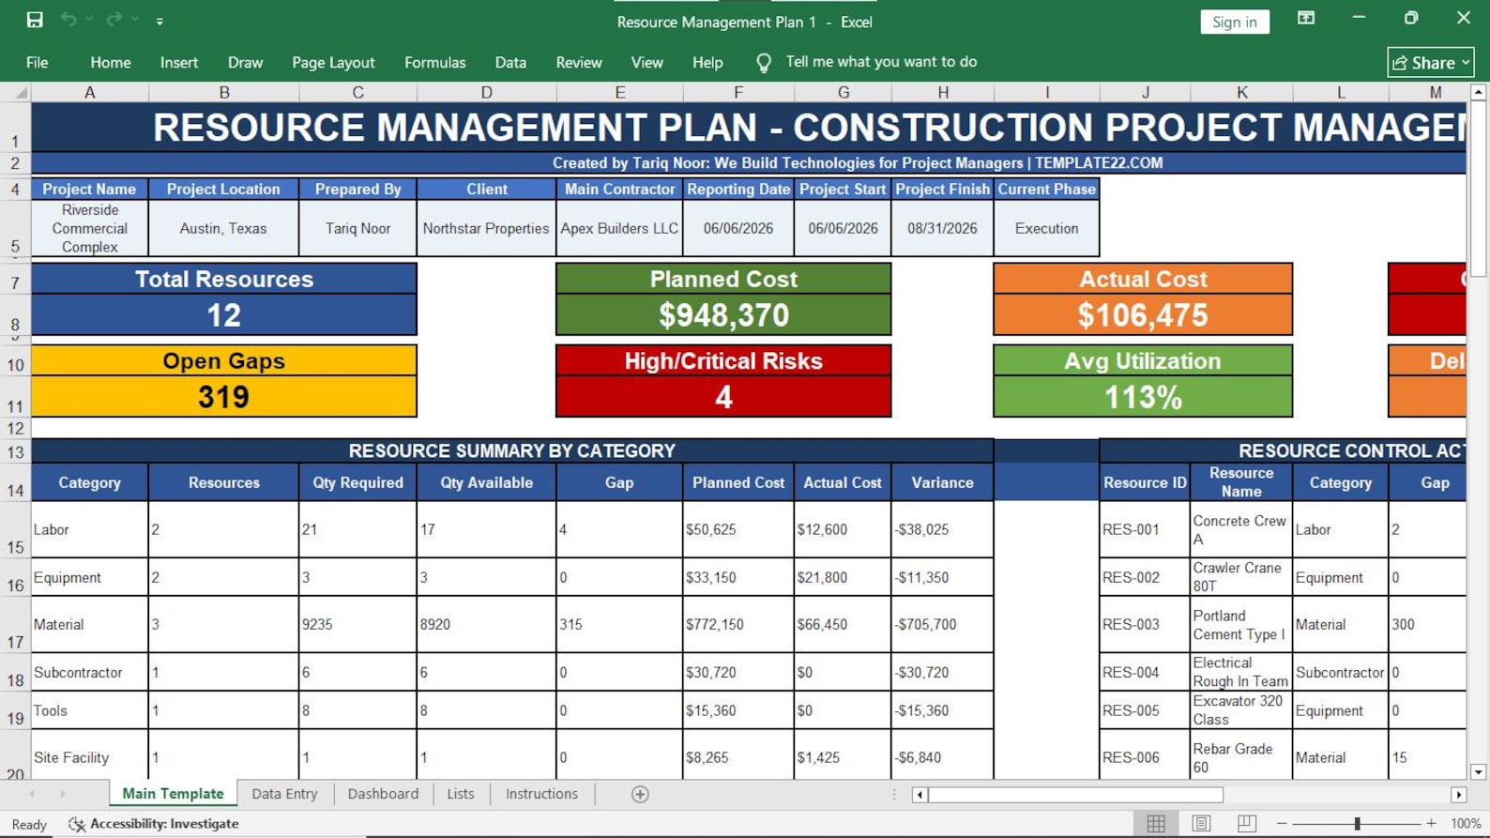Viewport: 1490px width, 838px height.
Task: Select the Open Gaps 319 value
Action: pos(223,397)
